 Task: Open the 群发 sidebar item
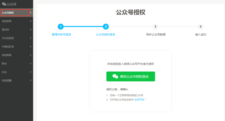17,63
